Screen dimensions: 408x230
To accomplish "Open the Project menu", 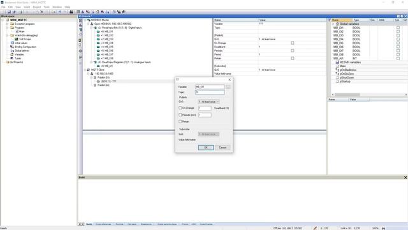I will (x=37, y=7).
